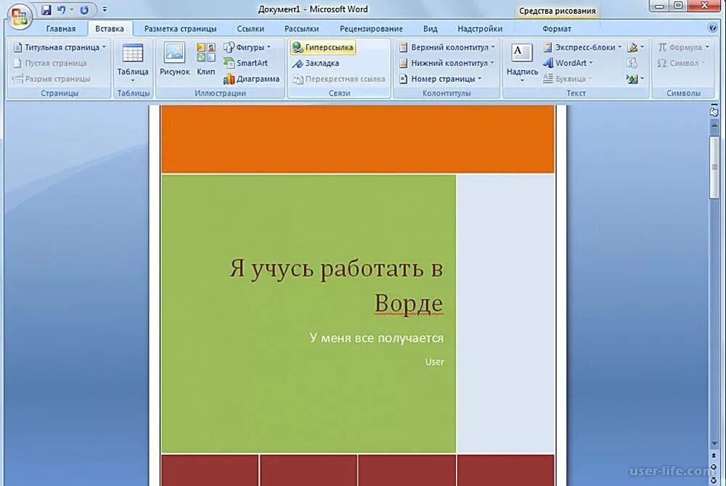Open the Select Browse Object circle button

(714, 466)
